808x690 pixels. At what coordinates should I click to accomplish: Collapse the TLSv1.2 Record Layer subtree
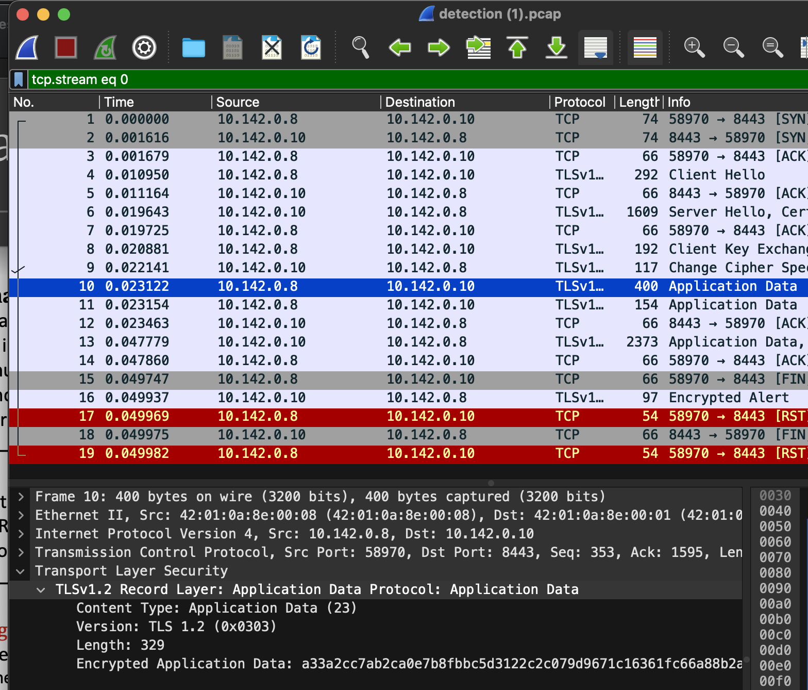coord(41,589)
